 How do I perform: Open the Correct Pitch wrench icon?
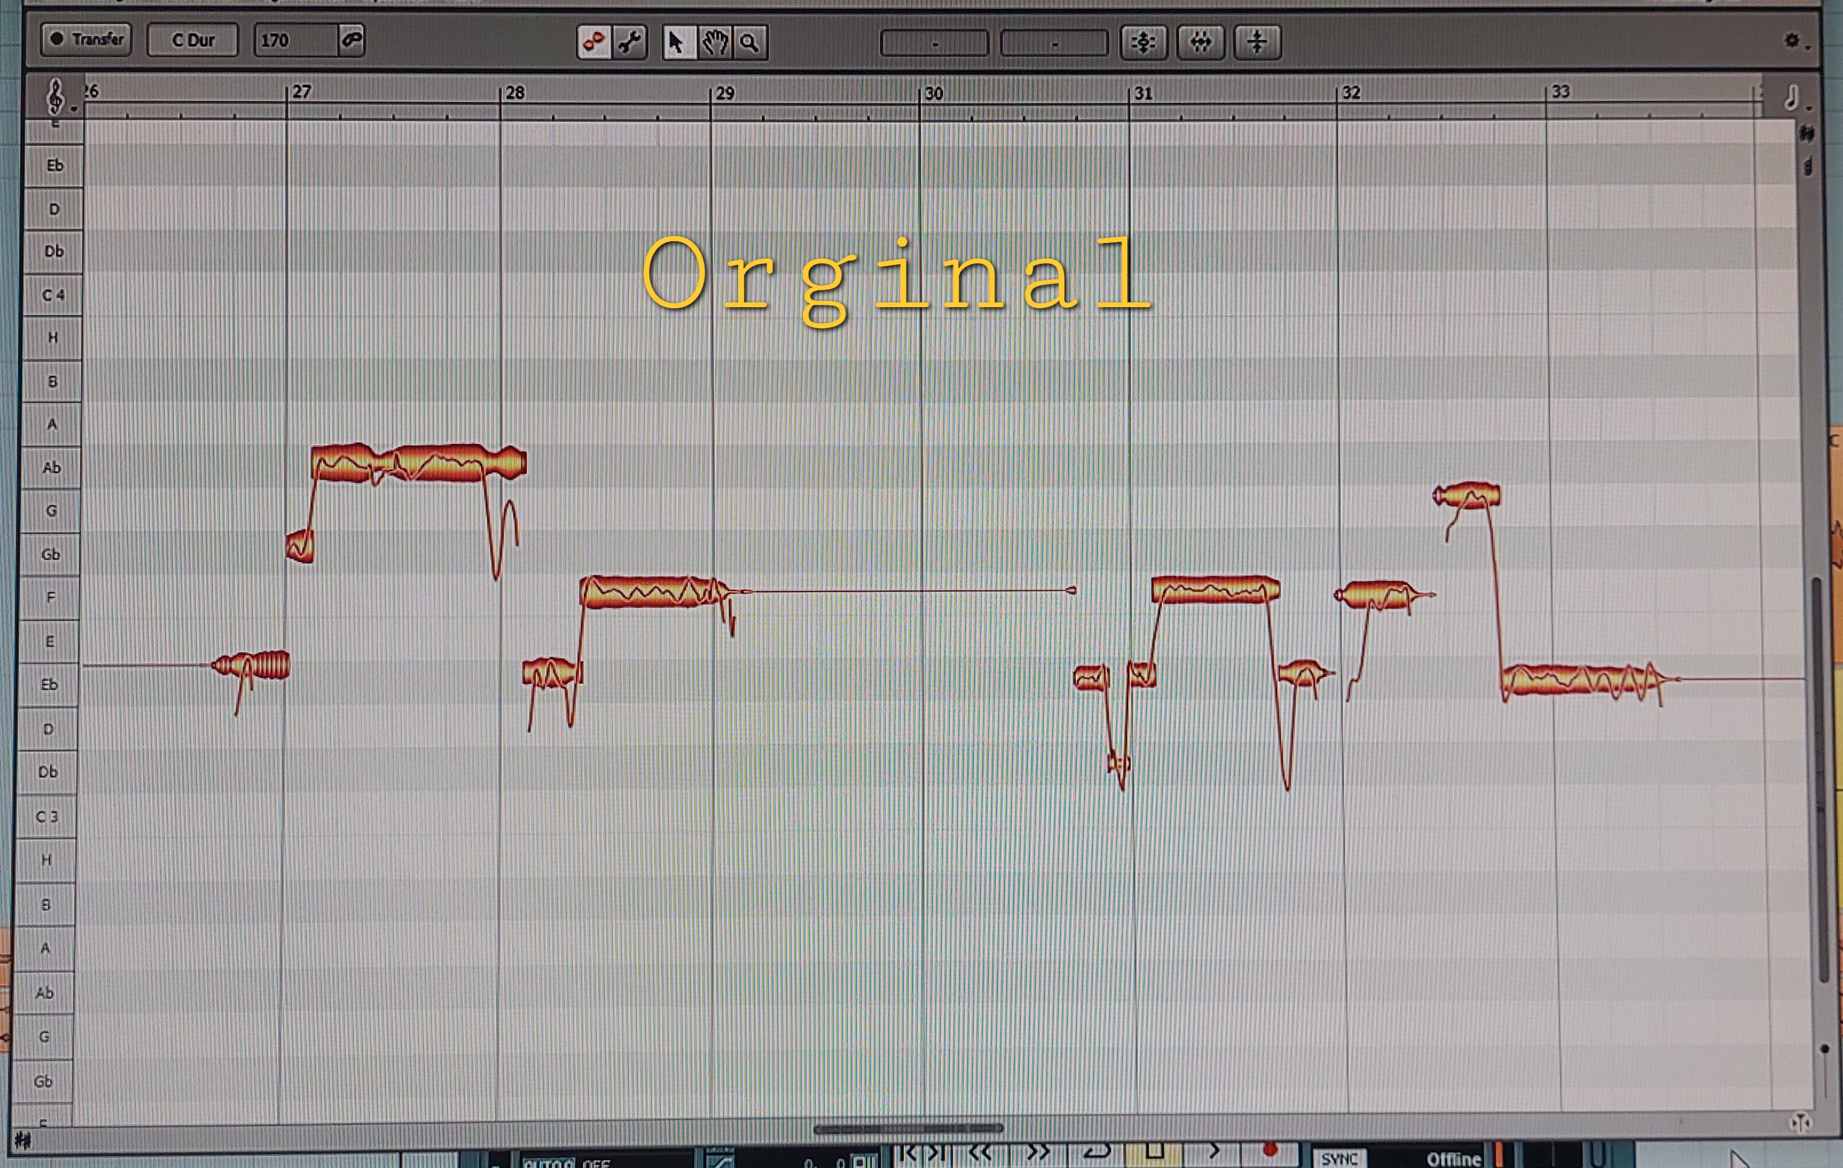tap(629, 42)
